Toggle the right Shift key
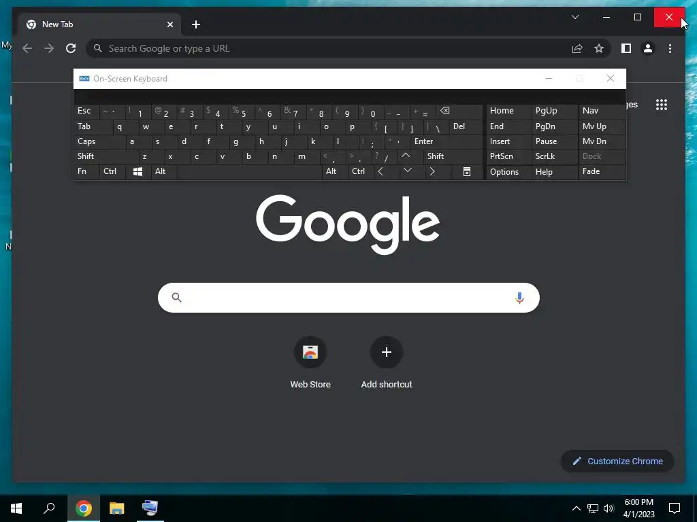This screenshot has width=697, height=522. pyautogui.click(x=453, y=156)
